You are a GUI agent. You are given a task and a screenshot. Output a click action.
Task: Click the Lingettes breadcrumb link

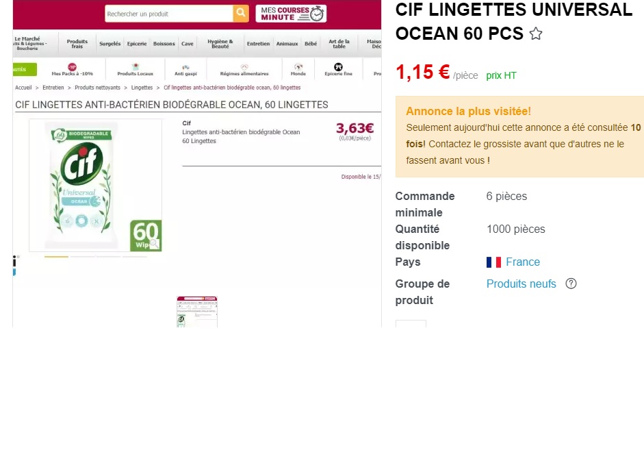click(142, 88)
